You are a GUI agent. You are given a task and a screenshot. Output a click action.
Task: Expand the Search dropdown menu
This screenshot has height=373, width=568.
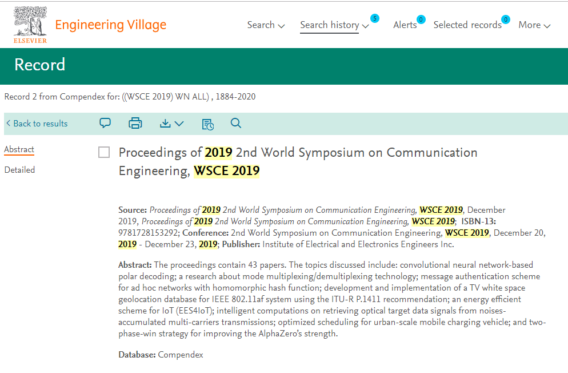[x=266, y=25]
